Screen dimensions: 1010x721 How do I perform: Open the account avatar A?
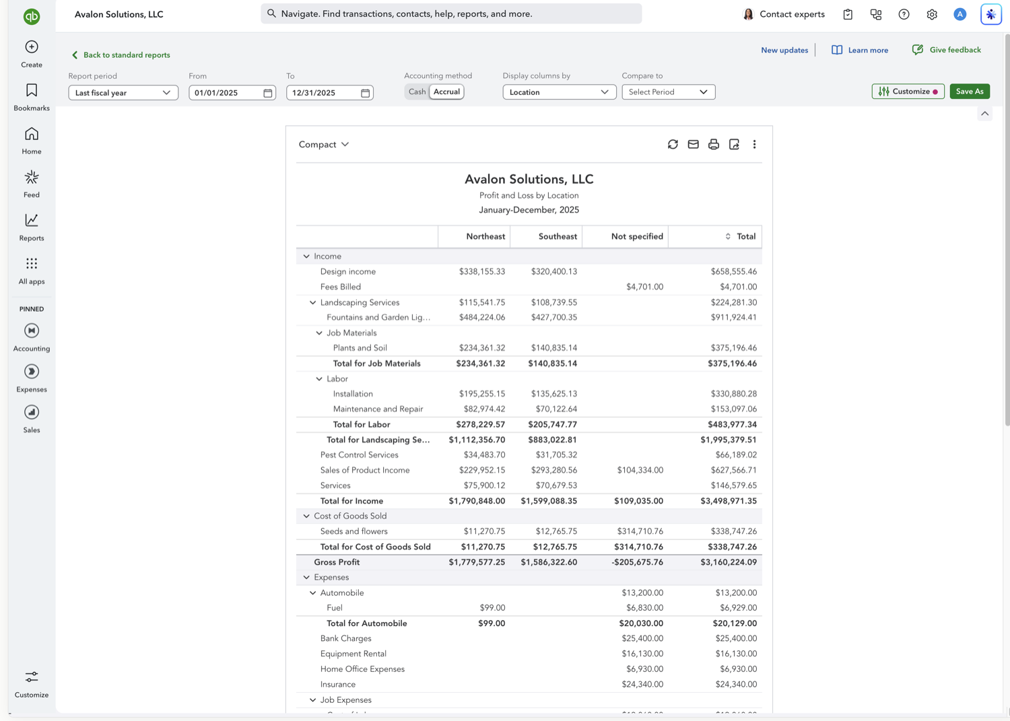(960, 14)
